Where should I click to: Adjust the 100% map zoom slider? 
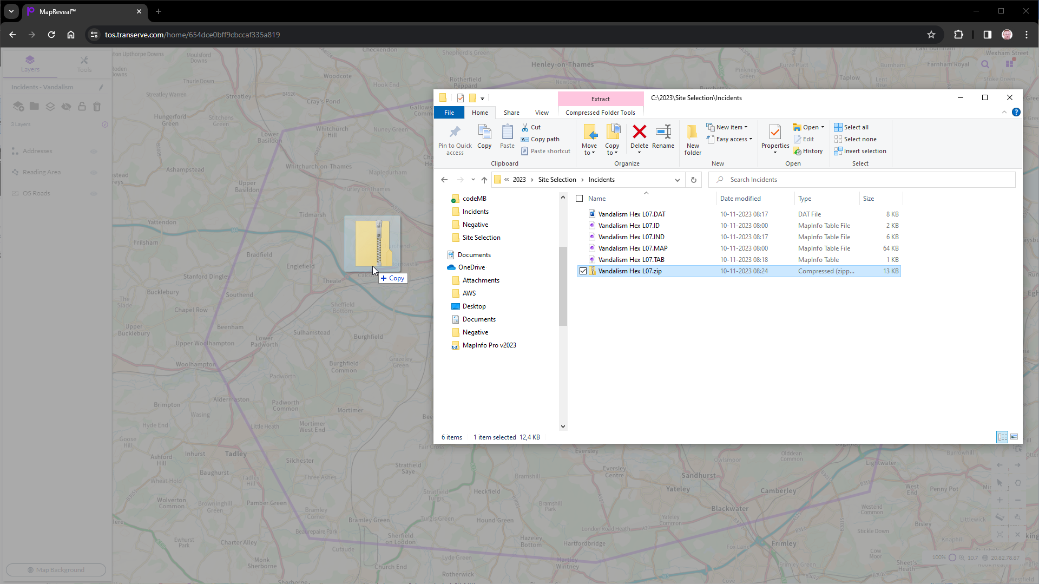[952, 557]
